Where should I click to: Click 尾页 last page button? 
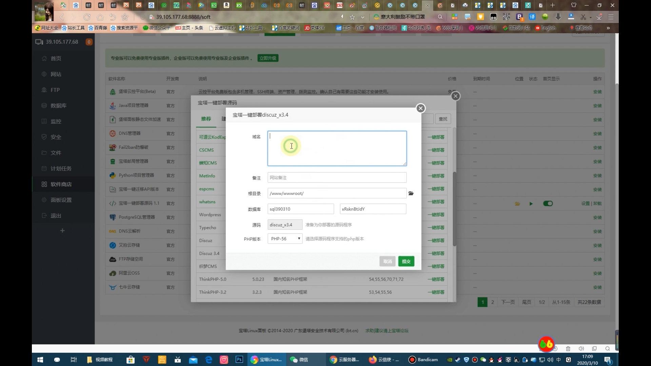[x=527, y=302]
